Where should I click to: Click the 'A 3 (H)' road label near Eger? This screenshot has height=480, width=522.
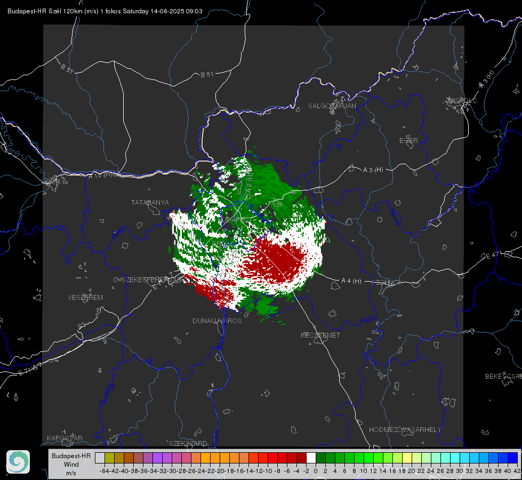click(x=373, y=170)
